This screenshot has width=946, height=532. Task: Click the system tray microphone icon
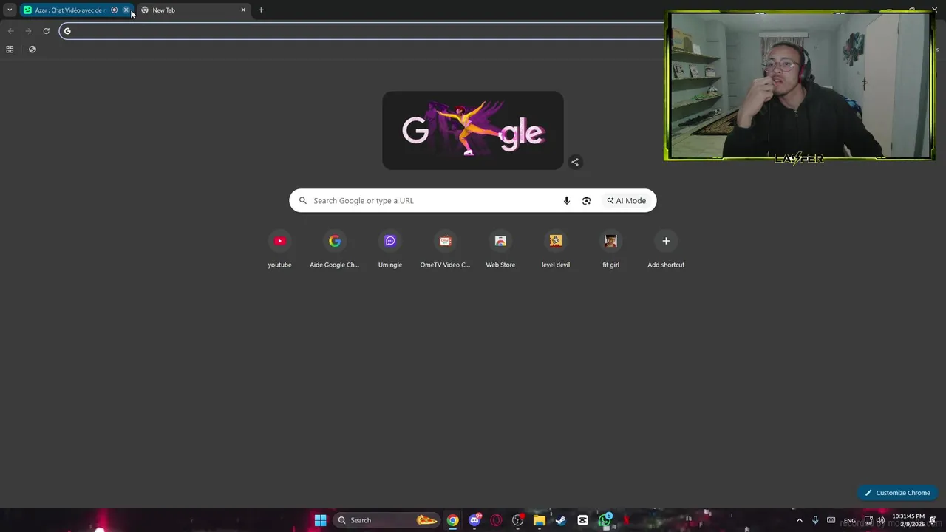815,520
